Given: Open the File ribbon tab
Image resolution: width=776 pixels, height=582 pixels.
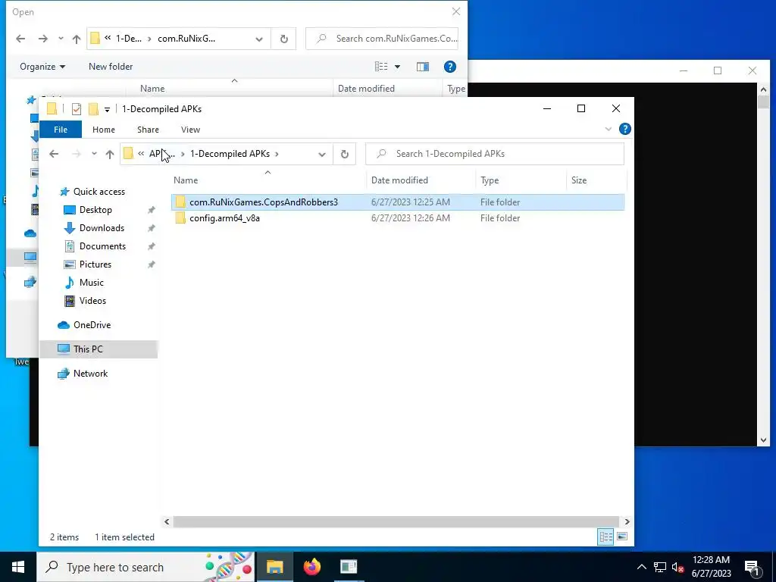Looking at the screenshot, I should (x=61, y=130).
